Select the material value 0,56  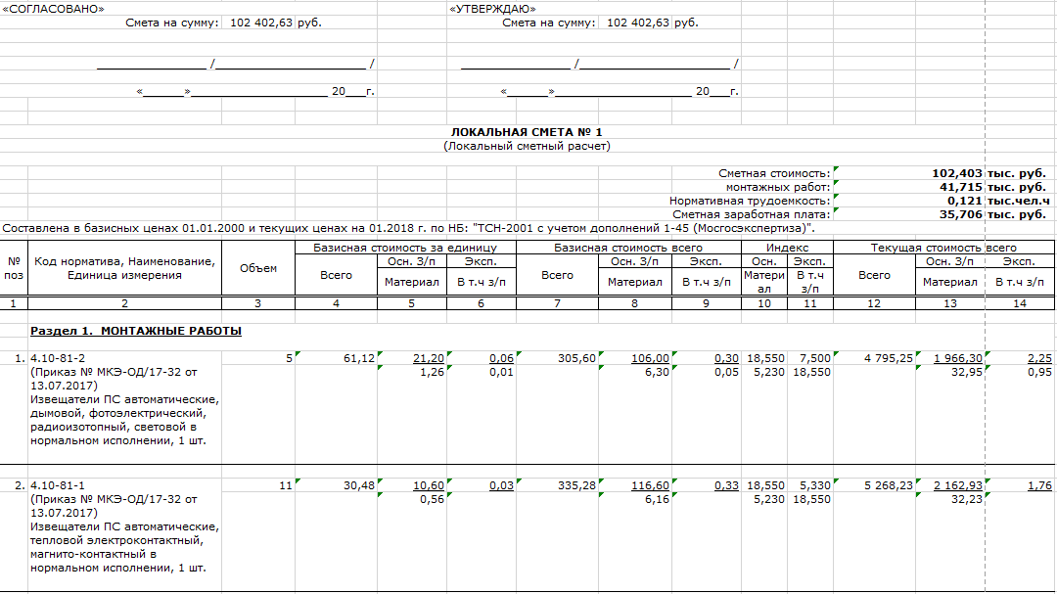coord(433,500)
